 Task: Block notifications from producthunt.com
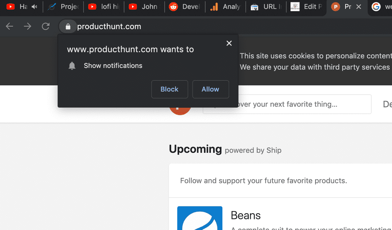point(170,89)
